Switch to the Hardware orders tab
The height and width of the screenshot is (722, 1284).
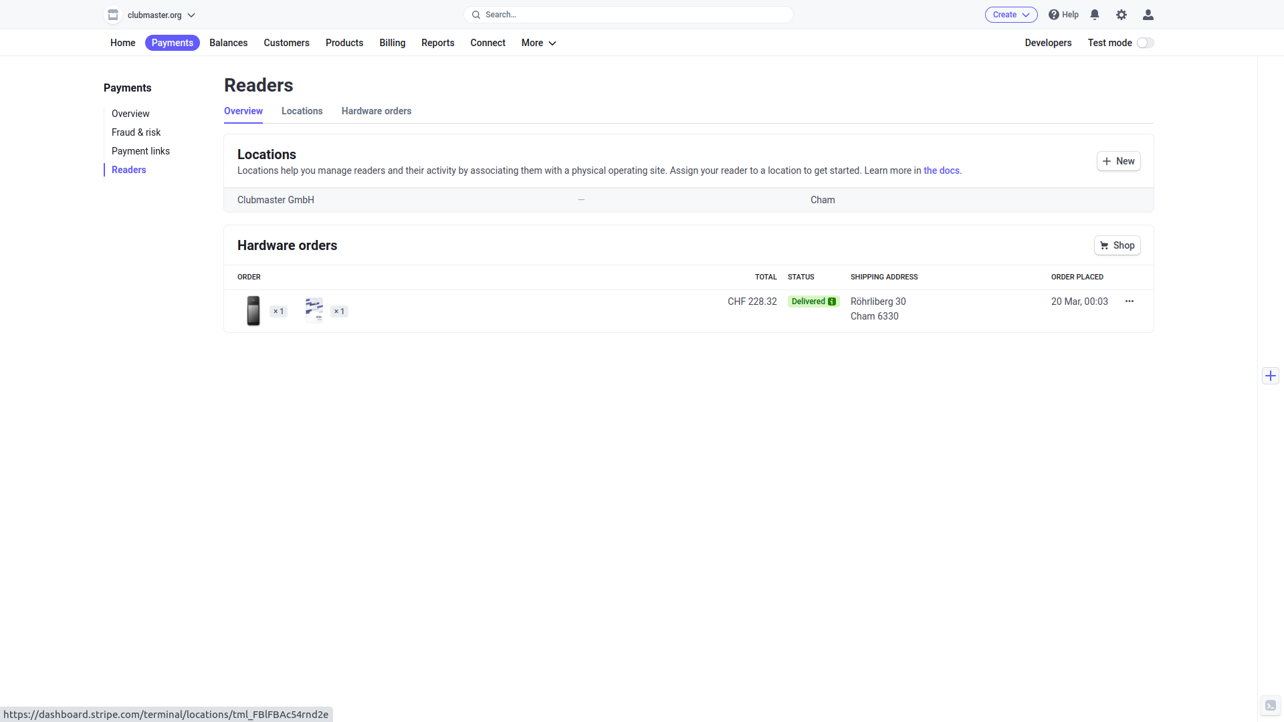tap(377, 111)
